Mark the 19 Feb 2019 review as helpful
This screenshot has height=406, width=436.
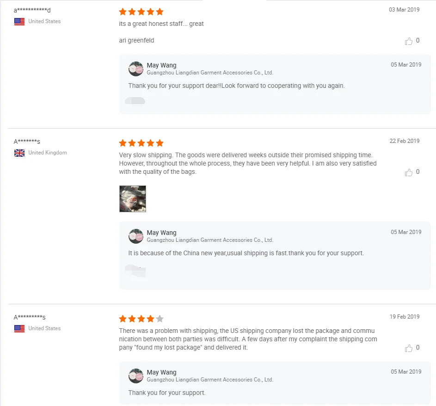click(409, 348)
